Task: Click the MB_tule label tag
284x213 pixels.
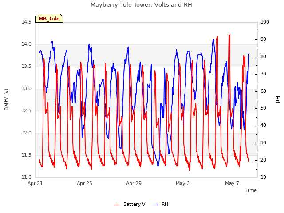Action: click(x=49, y=18)
